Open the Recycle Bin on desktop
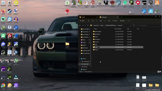The width and height of the screenshot is (162, 91). tap(3, 3)
